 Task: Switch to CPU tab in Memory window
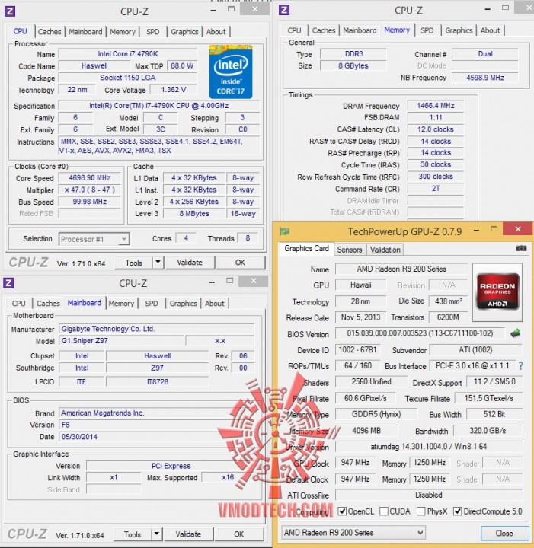pos(294,30)
